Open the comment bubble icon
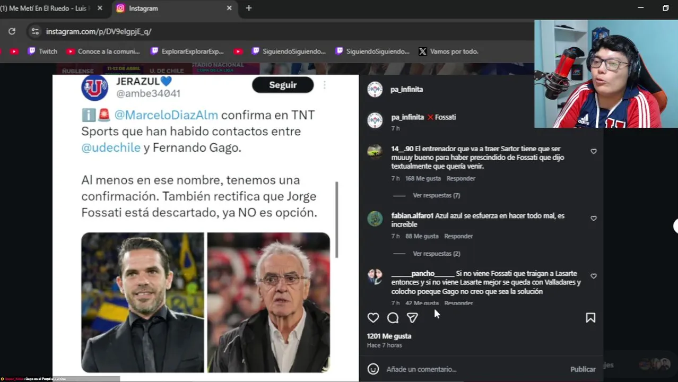 point(393,318)
